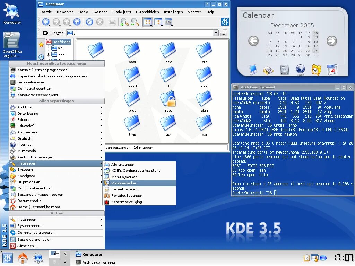Open Konqueror desktop shortcut icon
This screenshot has height=266, width=355.
tap(12, 14)
